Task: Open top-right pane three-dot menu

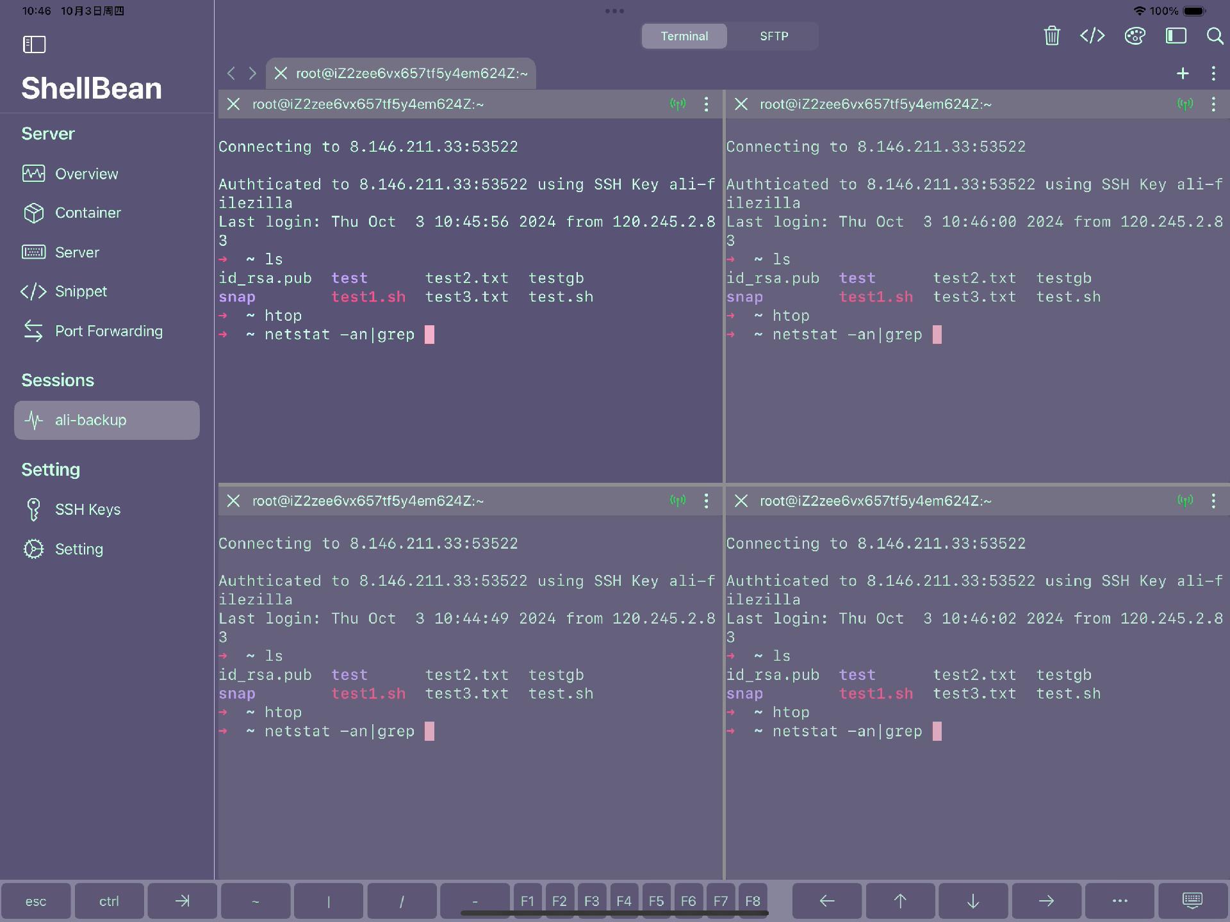Action: (1213, 104)
